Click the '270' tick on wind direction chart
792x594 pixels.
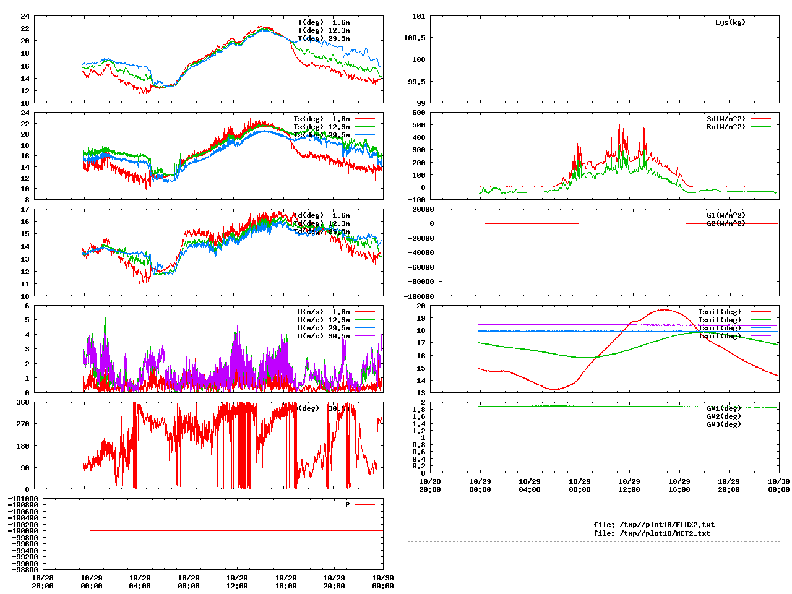pos(23,424)
